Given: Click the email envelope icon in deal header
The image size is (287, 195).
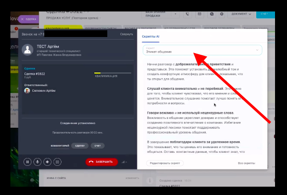Looking at the screenshot, I should coord(199,14).
